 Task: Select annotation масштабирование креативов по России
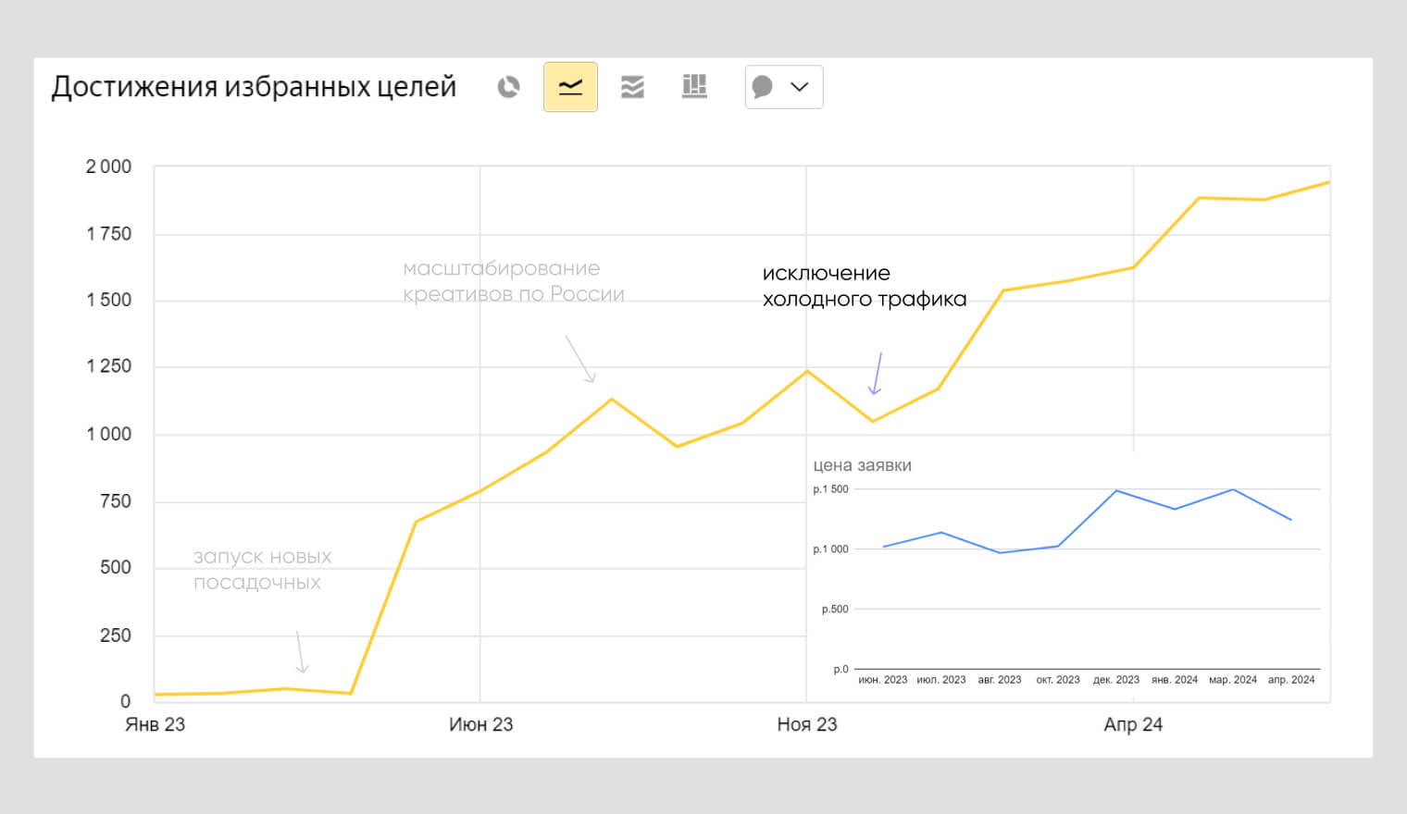(513, 281)
